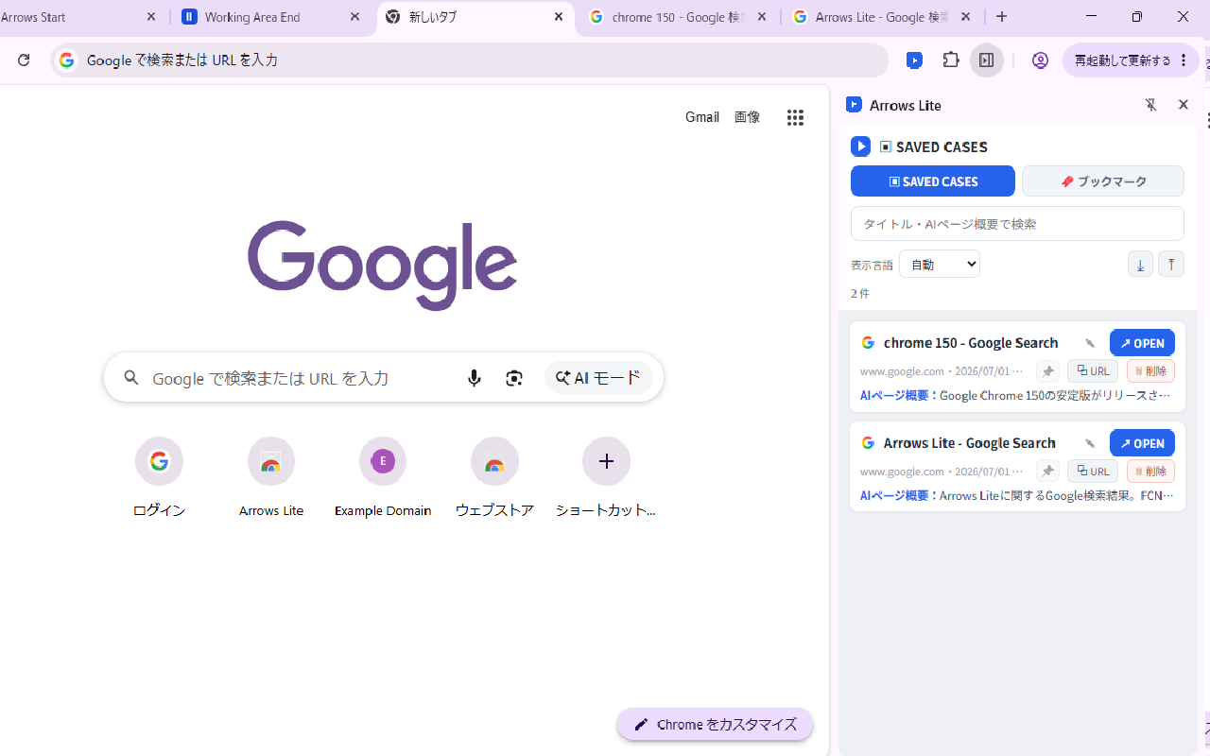The image size is (1210, 756).
Task: Open the Chrome profile avatar menu
Action: 1040,60
